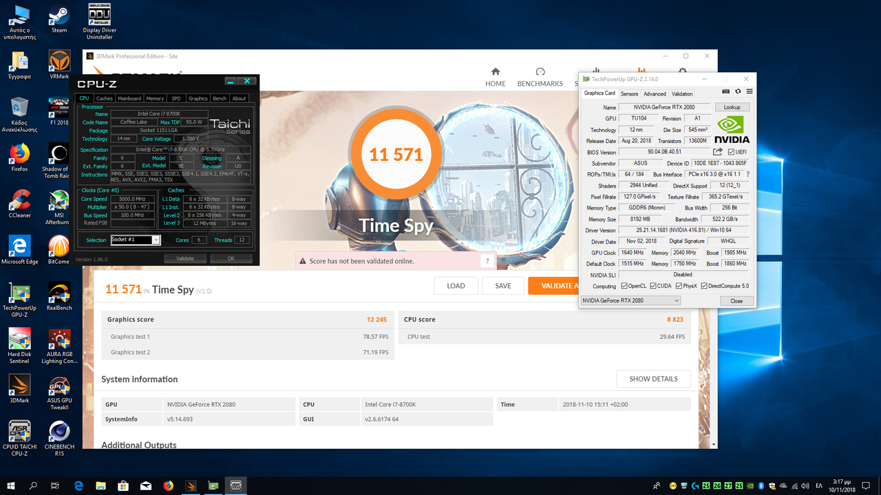
Task: Click the orange VALIDATE button in 3DMark
Action: pos(553,286)
